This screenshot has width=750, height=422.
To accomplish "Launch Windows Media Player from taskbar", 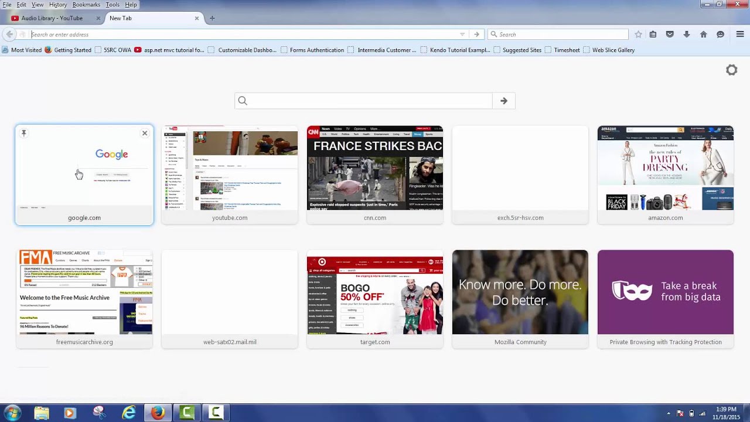I will pyautogui.click(x=70, y=413).
